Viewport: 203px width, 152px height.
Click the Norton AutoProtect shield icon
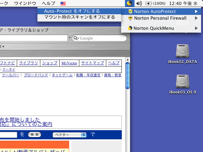pos(130,11)
